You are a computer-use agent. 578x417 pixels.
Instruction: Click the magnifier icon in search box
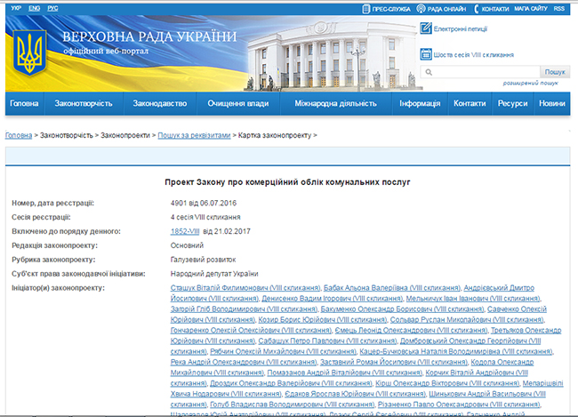coord(429,72)
